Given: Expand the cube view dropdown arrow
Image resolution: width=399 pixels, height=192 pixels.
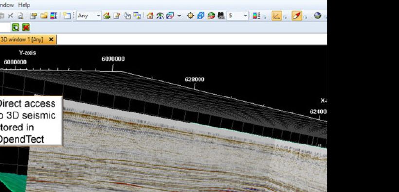Looking at the screenshot, I should coord(179,16).
